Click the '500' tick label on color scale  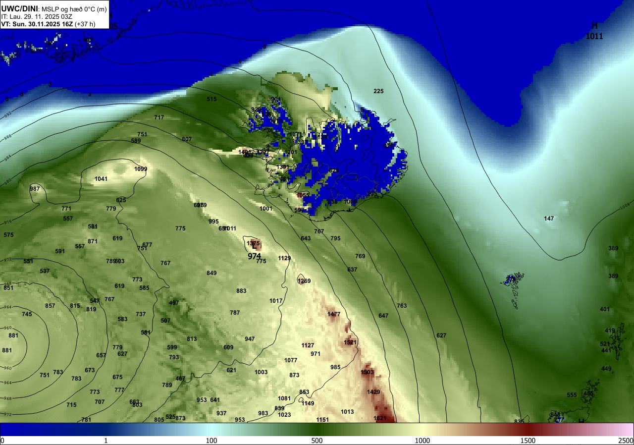tap(317, 441)
